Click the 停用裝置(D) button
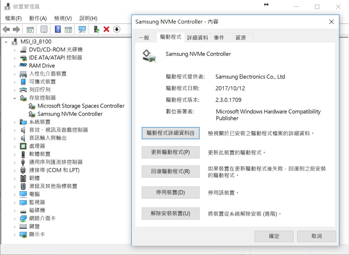The width and height of the screenshot is (349, 255). (170, 192)
